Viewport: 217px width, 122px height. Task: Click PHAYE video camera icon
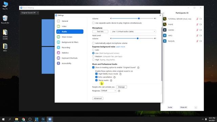tap(200, 24)
